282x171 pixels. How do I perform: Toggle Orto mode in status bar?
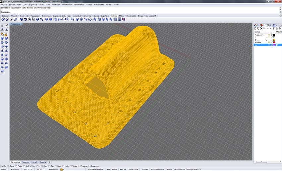(108, 170)
